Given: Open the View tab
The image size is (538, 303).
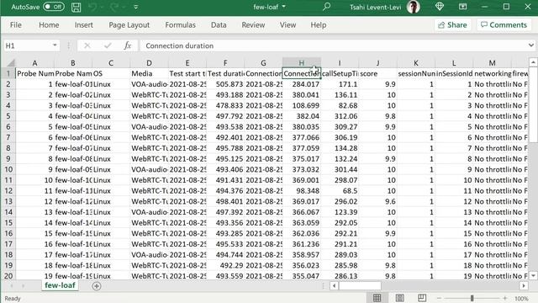Looking at the screenshot, I should [x=287, y=25].
